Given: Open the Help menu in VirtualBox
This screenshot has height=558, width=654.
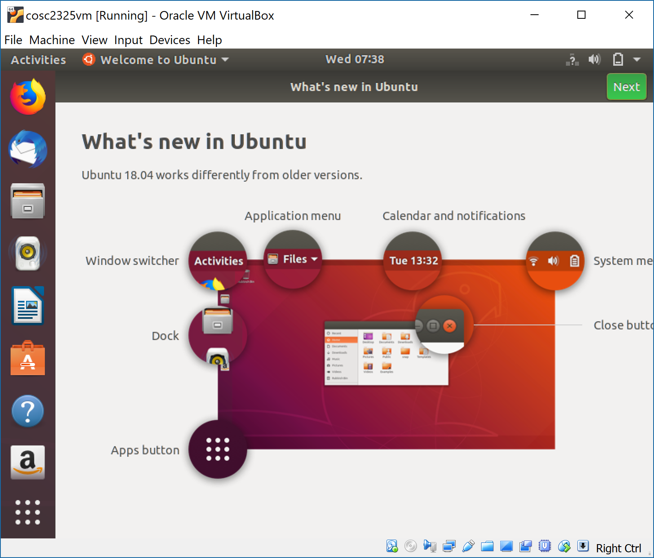Looking at the screenshot, I should [210, 40].
